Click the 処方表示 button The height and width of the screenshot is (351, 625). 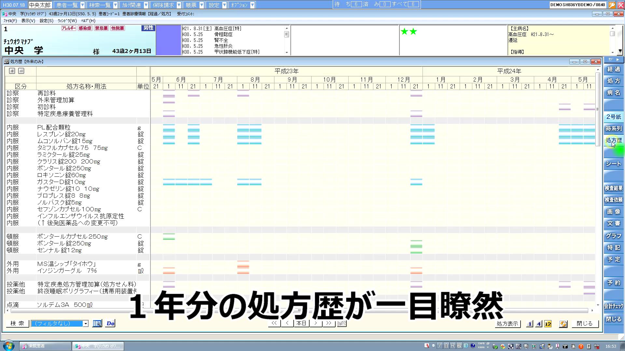(x=507, y=324)
